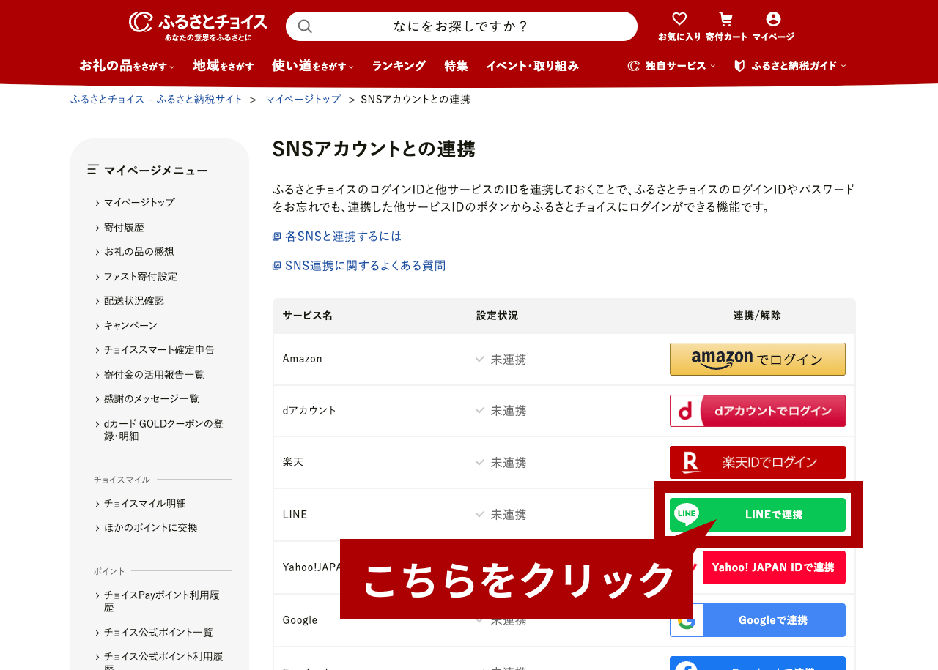Click the マイページメニュー list icon
Viewport: 938px width, 670px height.
93,169
